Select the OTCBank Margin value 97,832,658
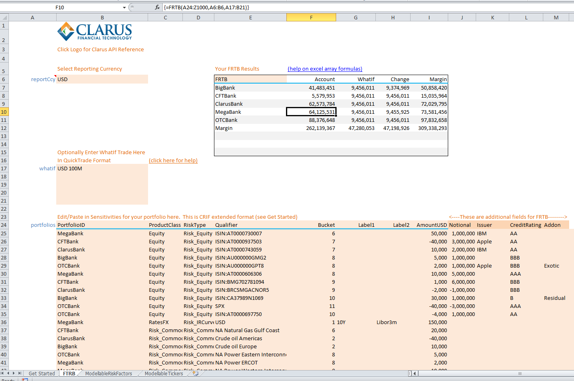 (x=429, y=120)
